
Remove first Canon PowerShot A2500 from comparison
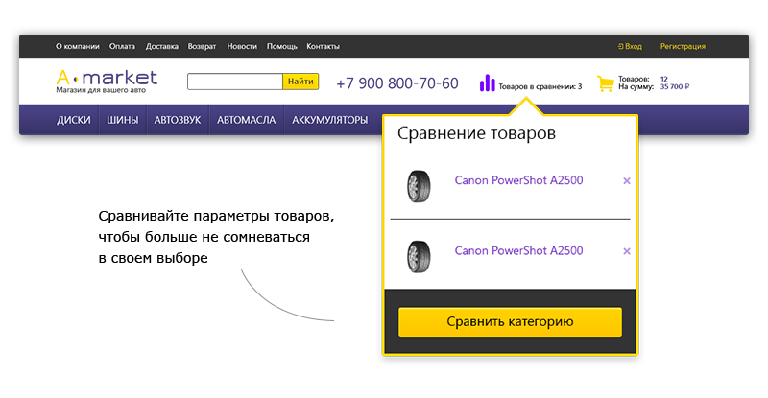point(627,180)
